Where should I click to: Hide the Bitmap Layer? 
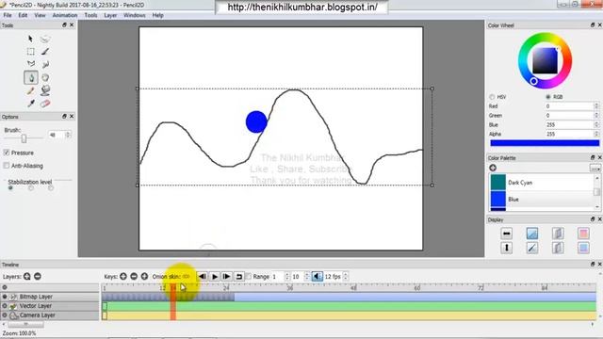pyautogui.click(x=5, y=297)
